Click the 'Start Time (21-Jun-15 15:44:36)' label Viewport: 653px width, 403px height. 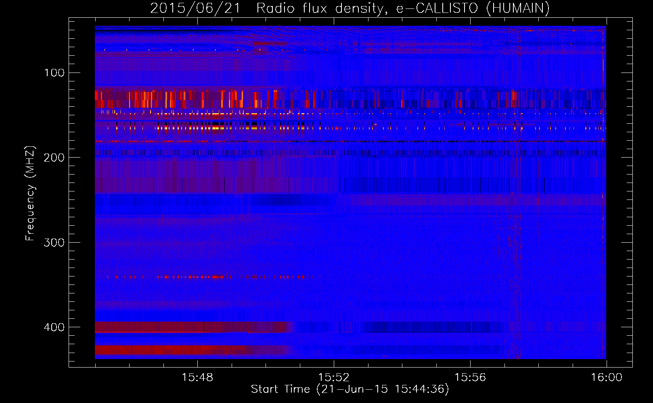350,389
